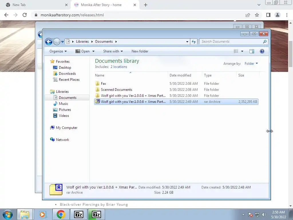Click Explorer's greyed forward arrow button

57,42
